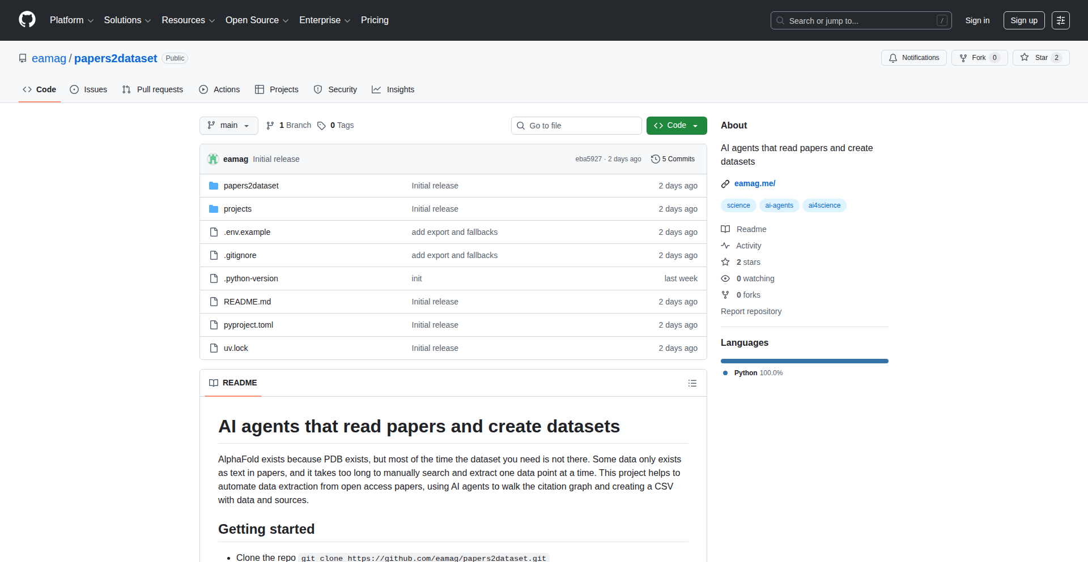1088x562 pixels.
Task: Open the eamag.me/ website link
Action: 754,183
